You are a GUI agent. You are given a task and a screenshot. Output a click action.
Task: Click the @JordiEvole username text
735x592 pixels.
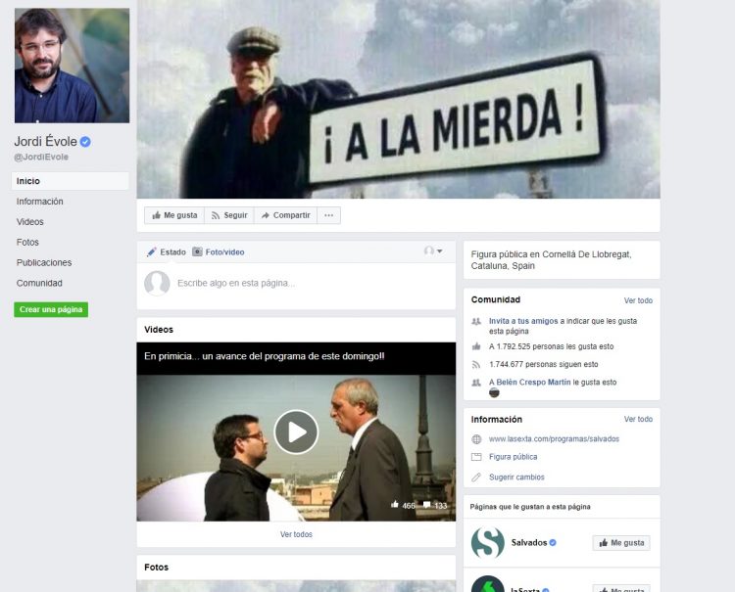point(41,158)
